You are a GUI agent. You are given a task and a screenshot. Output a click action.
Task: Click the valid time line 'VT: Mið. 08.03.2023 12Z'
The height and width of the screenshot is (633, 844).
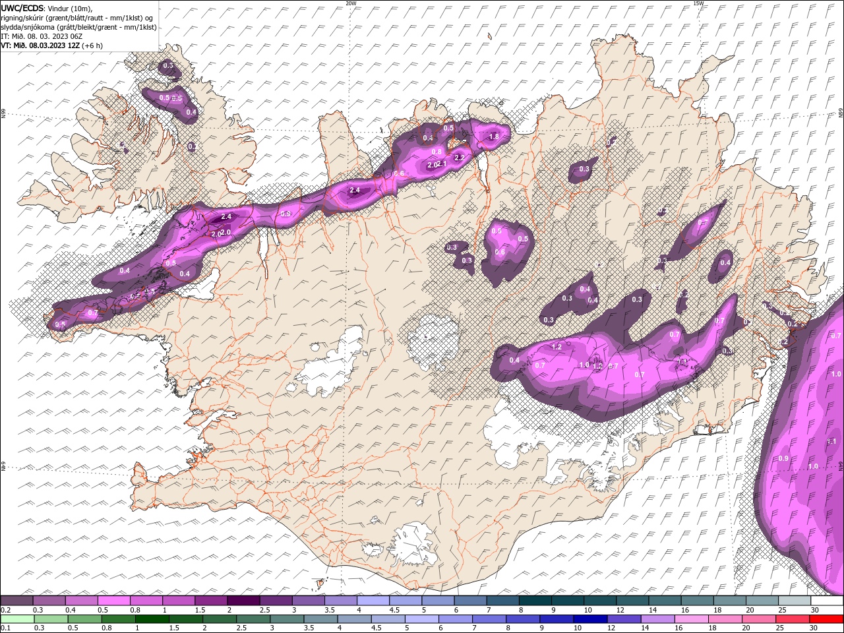40,45
